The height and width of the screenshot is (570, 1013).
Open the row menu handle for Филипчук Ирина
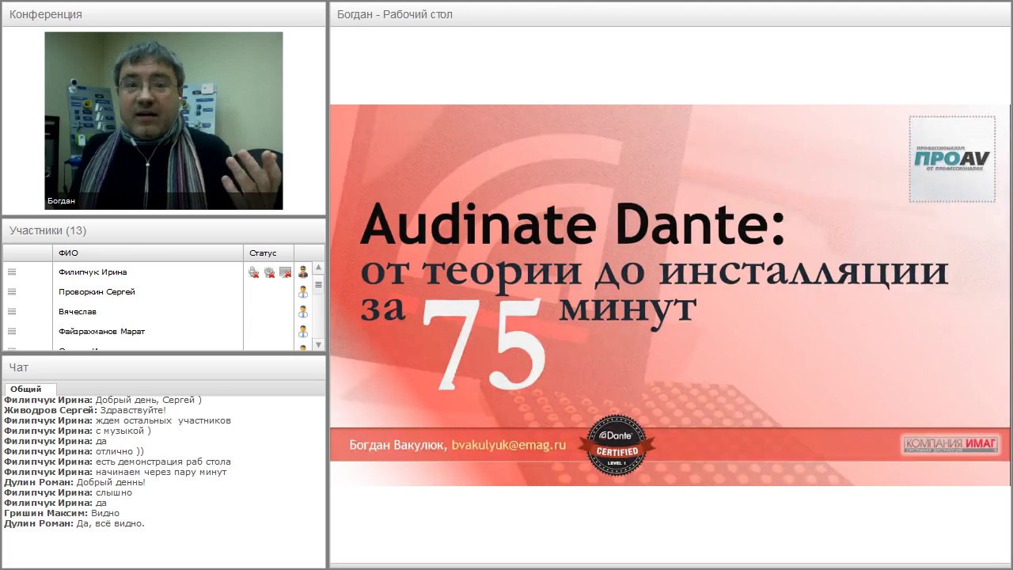click(12, 272)
